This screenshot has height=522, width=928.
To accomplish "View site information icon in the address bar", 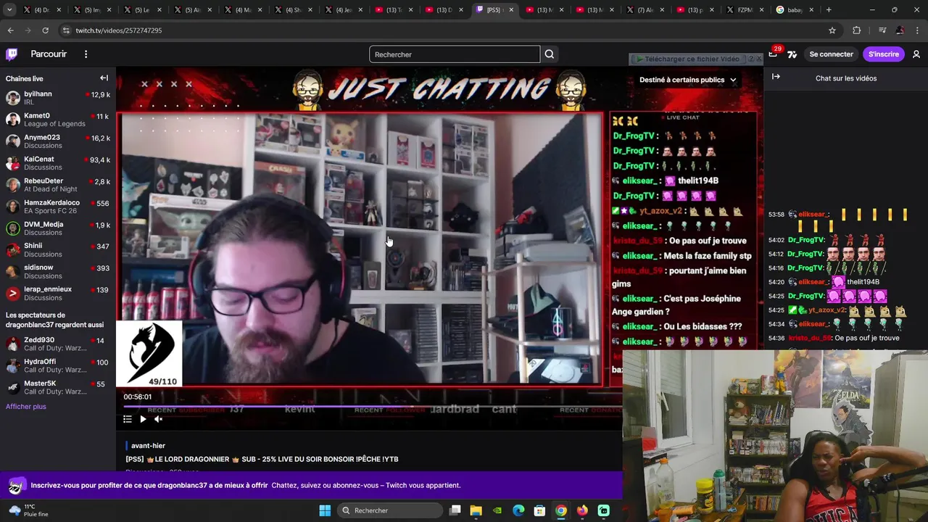I will coord(66,30).
